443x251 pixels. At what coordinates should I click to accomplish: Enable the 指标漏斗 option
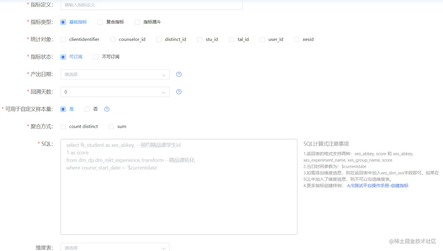click(137, 22)
